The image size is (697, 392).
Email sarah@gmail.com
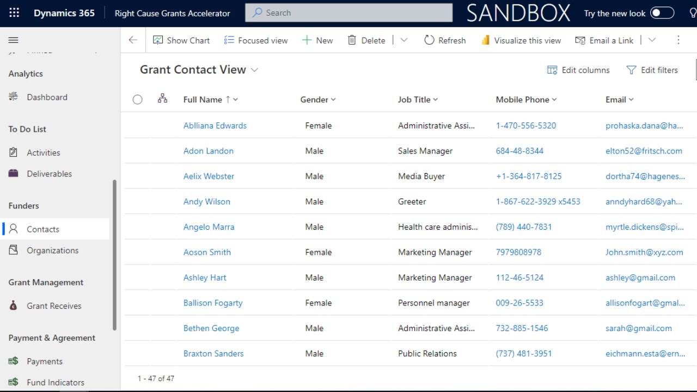click(x=639, y=328)
